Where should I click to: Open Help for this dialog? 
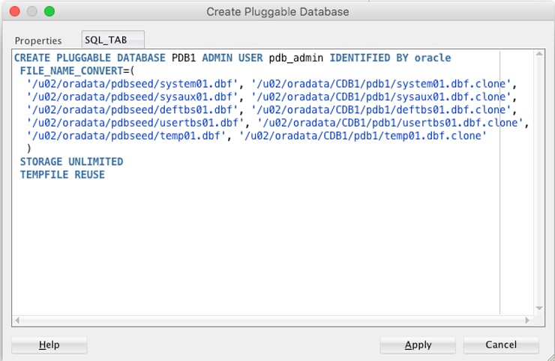[49, 345]
